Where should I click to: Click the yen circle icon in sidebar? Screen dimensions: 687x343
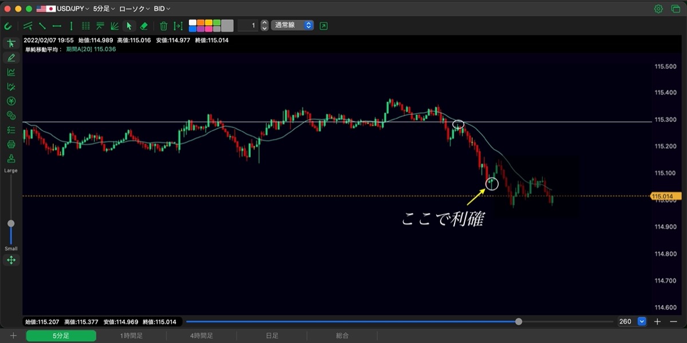(11, 101)
